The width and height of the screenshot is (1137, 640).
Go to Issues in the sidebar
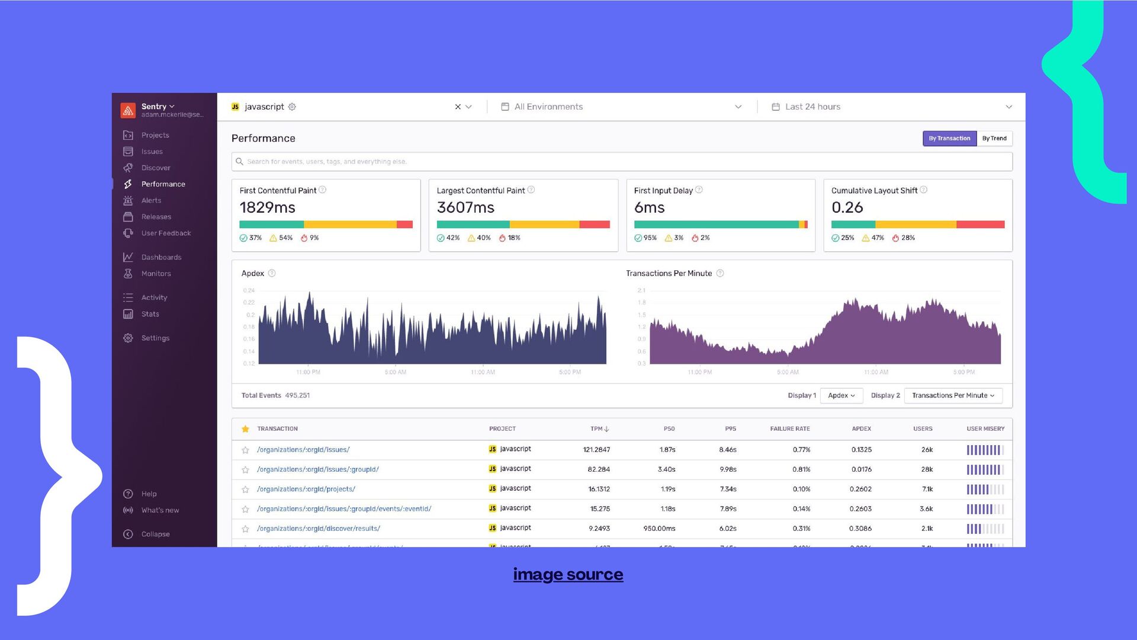click(x=152, y=152)
